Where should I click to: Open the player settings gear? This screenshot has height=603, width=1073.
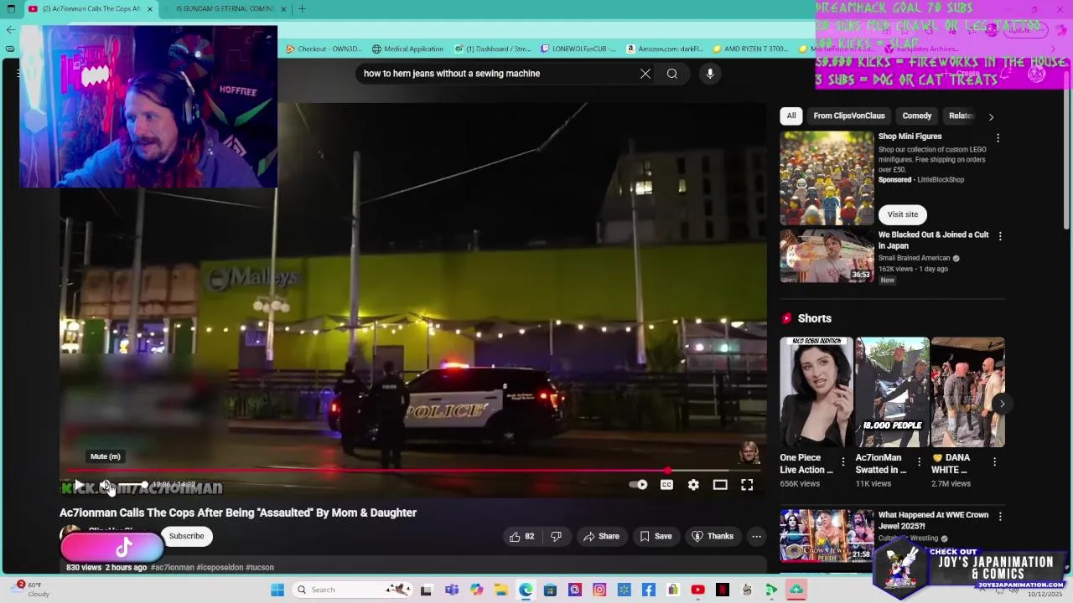tap(693, 485)
